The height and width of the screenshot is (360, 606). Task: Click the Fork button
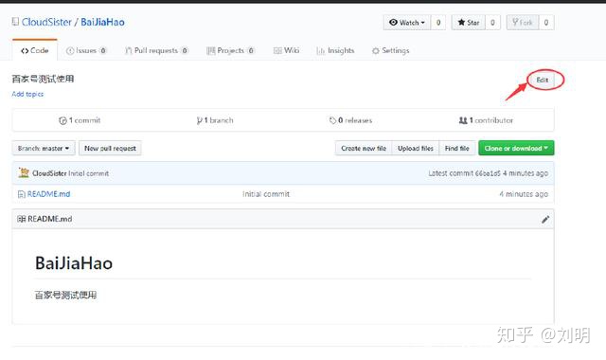523,23
